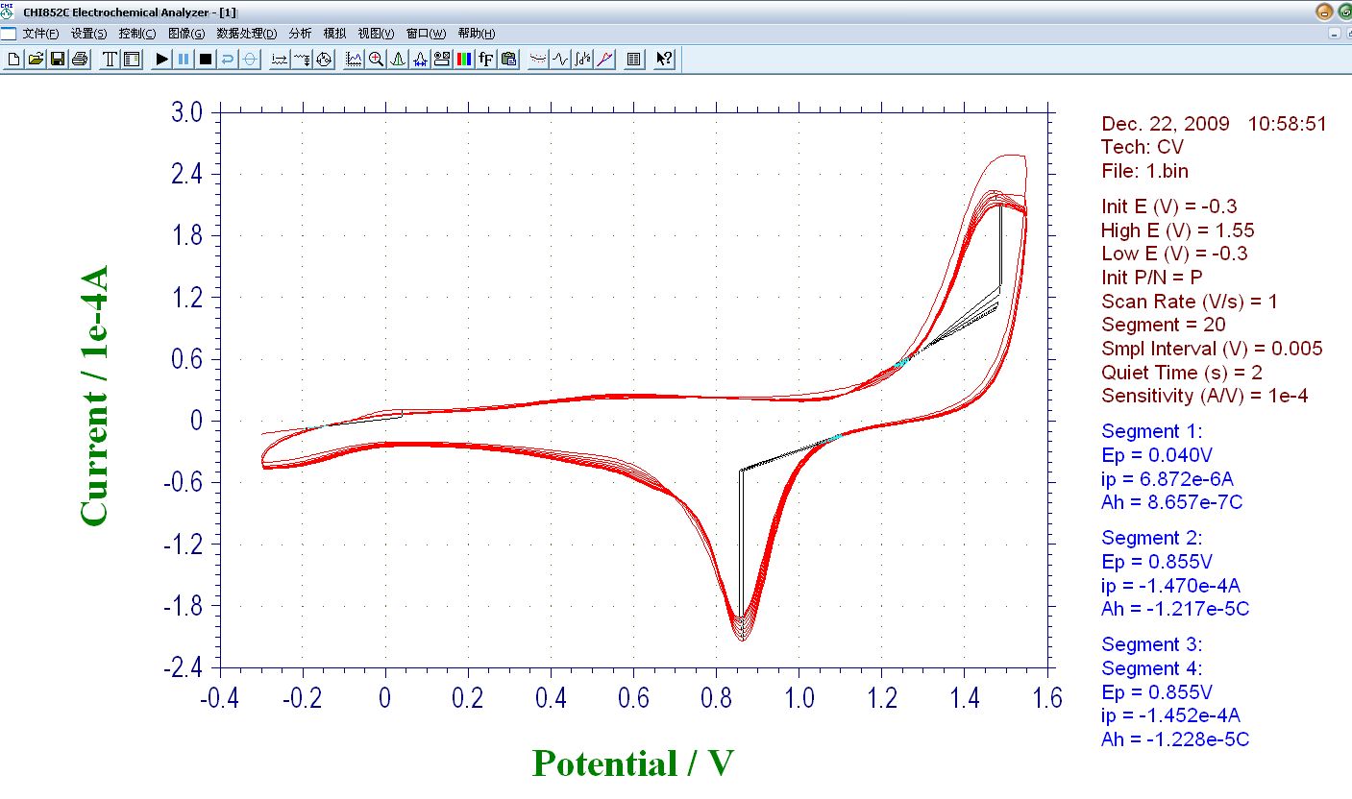Screen dimensions: 1352x799
Task: Apply smoothing with the toolbar icon
Action: [538, 60]
